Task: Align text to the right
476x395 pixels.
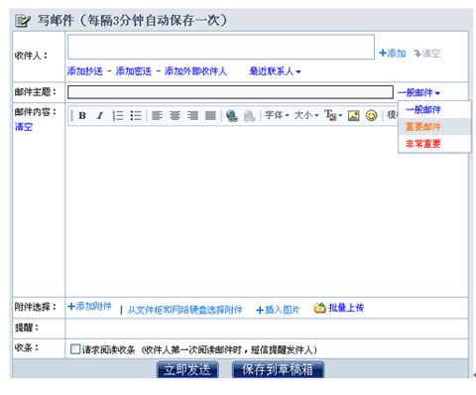Action: click(192, 116)
